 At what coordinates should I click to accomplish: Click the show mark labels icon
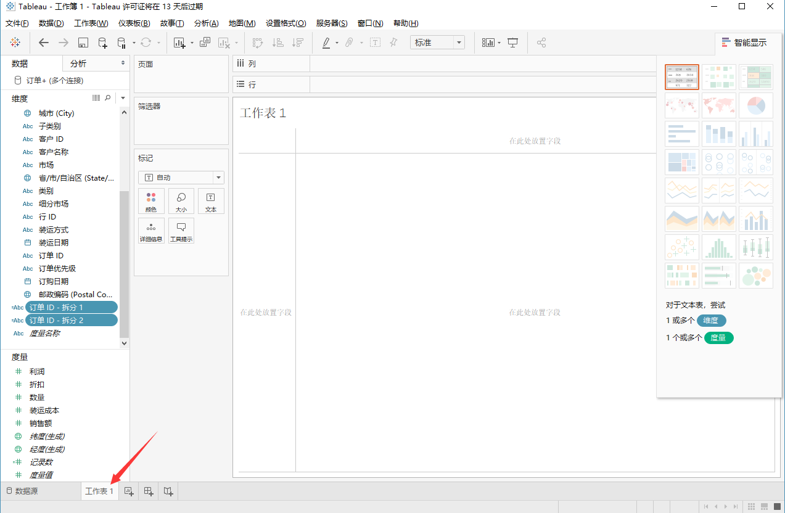click(x=375, y=43)
